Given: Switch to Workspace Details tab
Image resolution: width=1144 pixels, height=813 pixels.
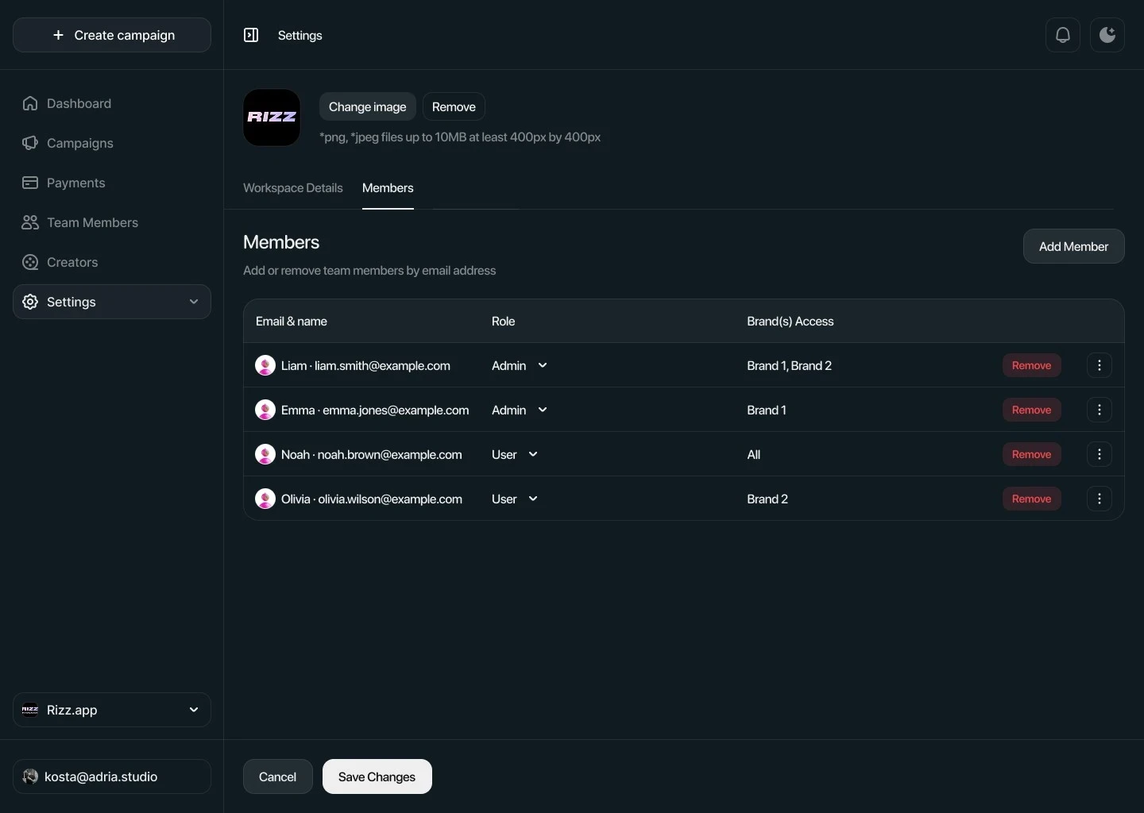Looking at the screenshot, I should (x=293, y=188).
